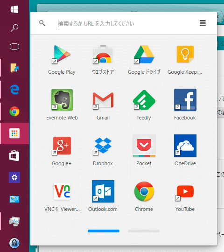Click the Chrome App Launcher taskbar icon
The height and width of the screenshot is (252, 224).
(14, 133)
